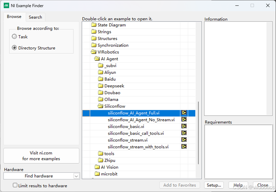Click VI icon for siliconflow_basic.vi
Screen dimensions: 276x192
point(184,126)
